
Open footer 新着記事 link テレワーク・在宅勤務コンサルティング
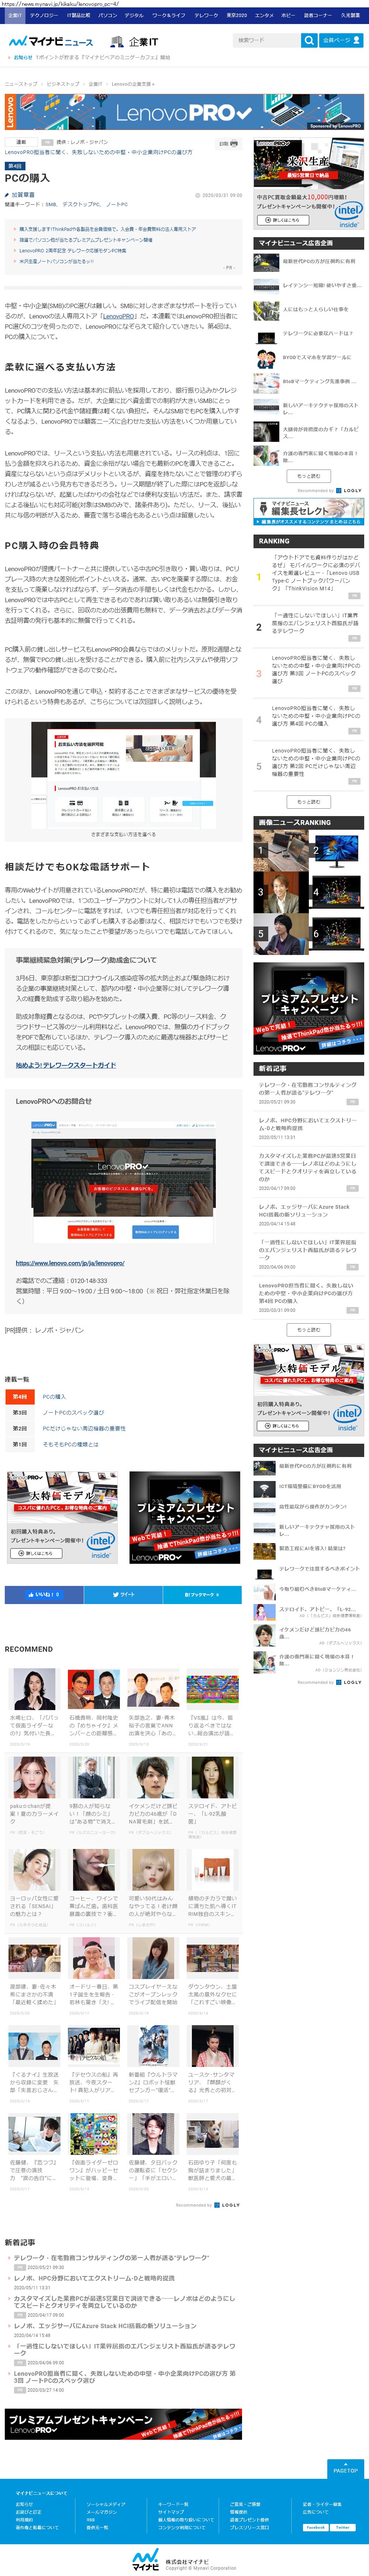coord(111,2258)
